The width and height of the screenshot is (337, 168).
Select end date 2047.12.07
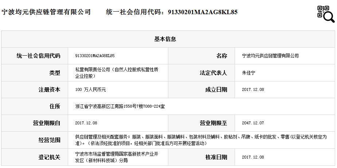click(x=253, y=123)
